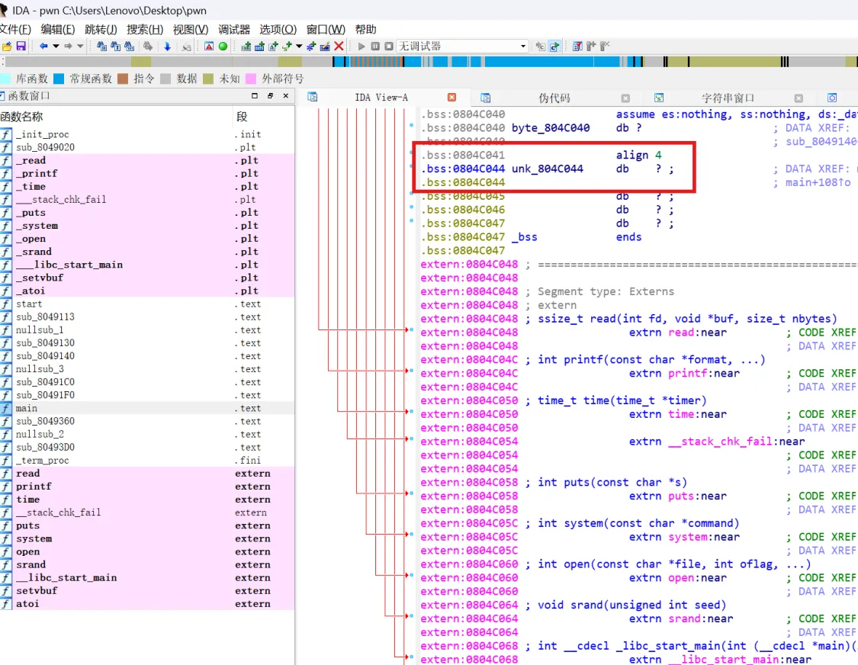The image size is (858, 665).
Task: Jump forward with the gray right arrow
Action: coord(68,47)
